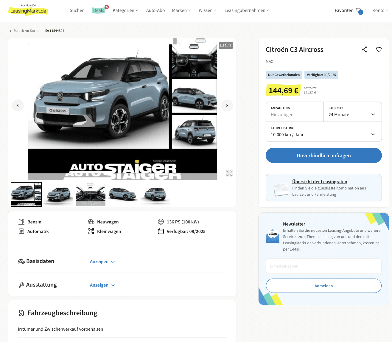Show previous gallery image arrow

[18, 105]
